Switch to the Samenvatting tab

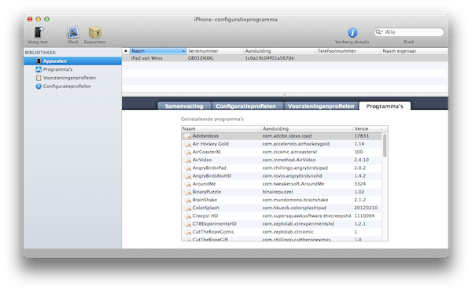[x=184, y=106]
